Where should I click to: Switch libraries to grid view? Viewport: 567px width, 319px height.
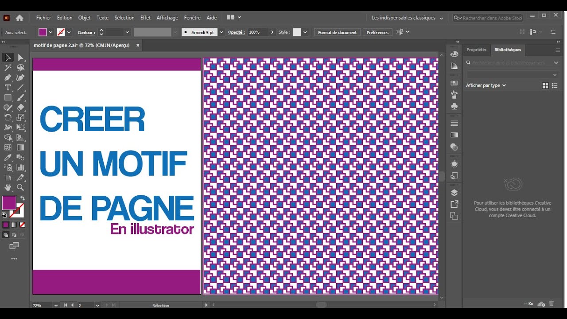(x=545, y=86)
